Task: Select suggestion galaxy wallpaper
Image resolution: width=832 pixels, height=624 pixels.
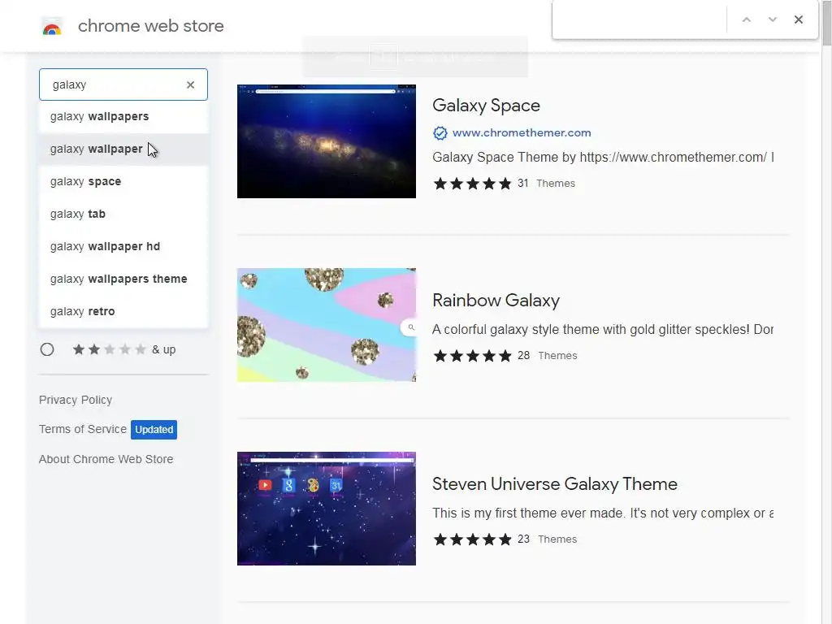Action: [x=123, y=149]
